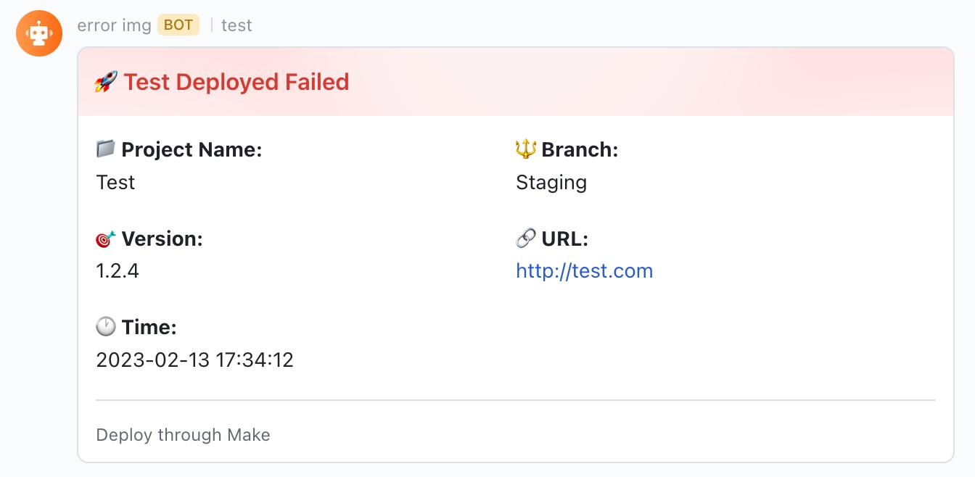Click the "URL:" field label
975x477 pixels.
click(564, 238)
